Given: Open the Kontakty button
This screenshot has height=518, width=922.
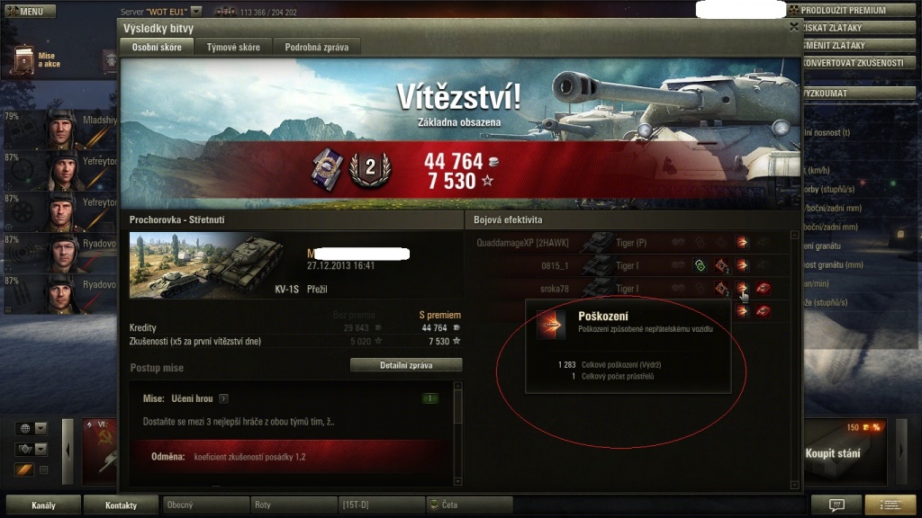Looking at the screenshot, I should (121, 505).
